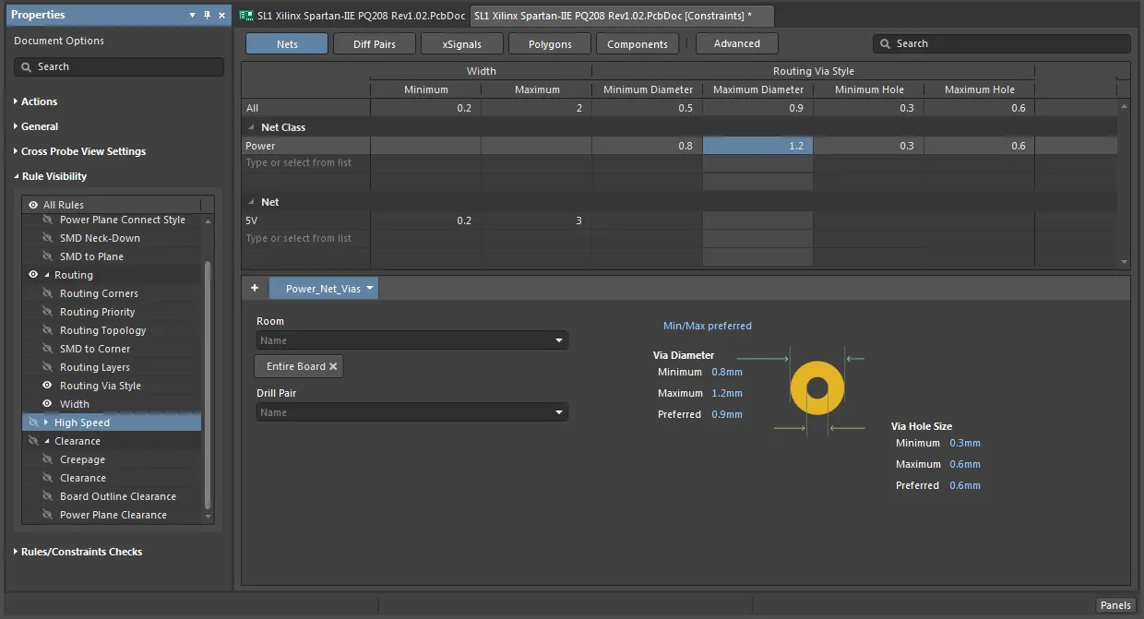This screenshot has width=1144, height=619.
Task: Click the yellow via diagram graphic
Action: (817, 388)
